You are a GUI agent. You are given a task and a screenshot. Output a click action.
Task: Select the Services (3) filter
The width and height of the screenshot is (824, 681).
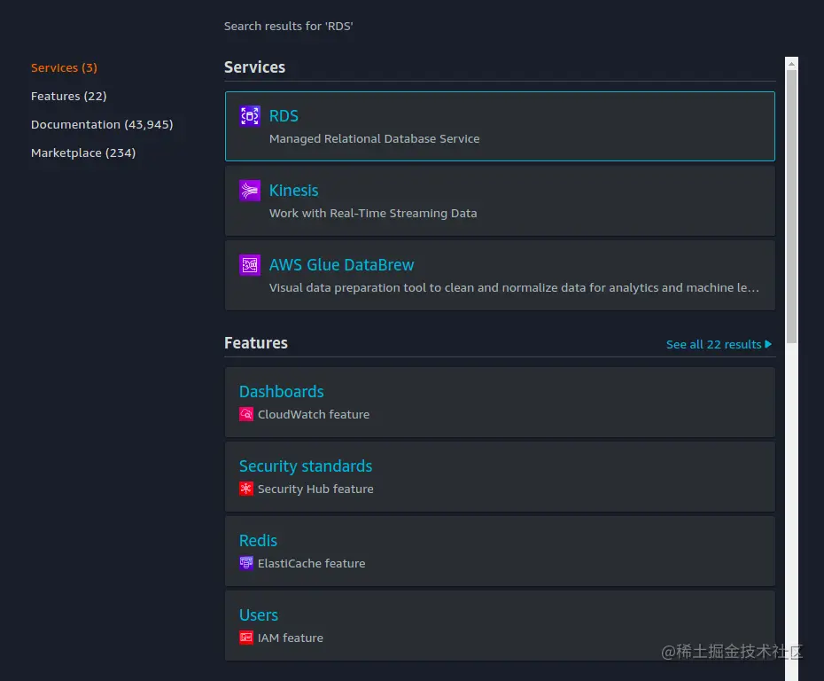tap(64, 68)
